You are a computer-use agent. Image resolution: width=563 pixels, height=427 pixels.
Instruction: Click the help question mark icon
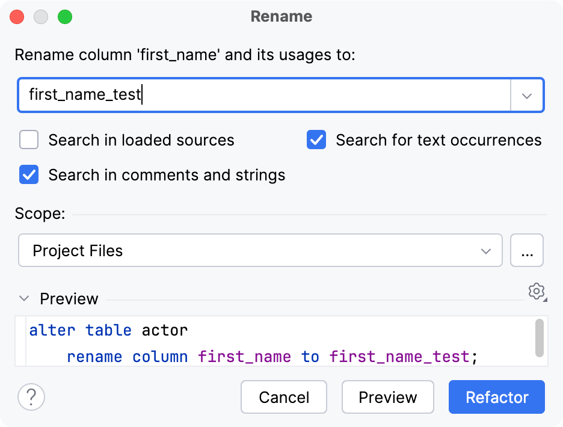tap(31, 397)
